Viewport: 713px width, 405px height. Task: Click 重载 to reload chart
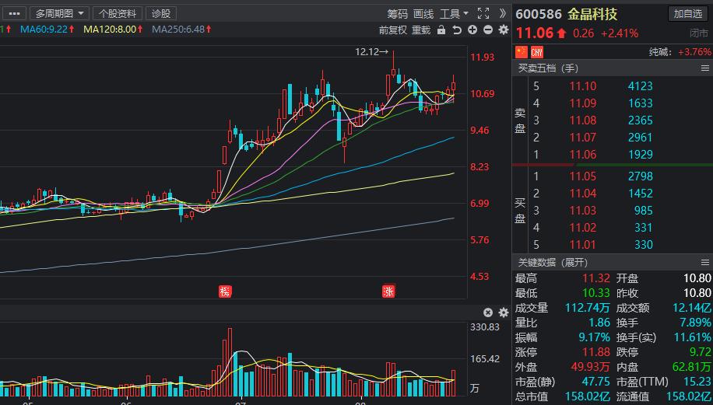421,30
